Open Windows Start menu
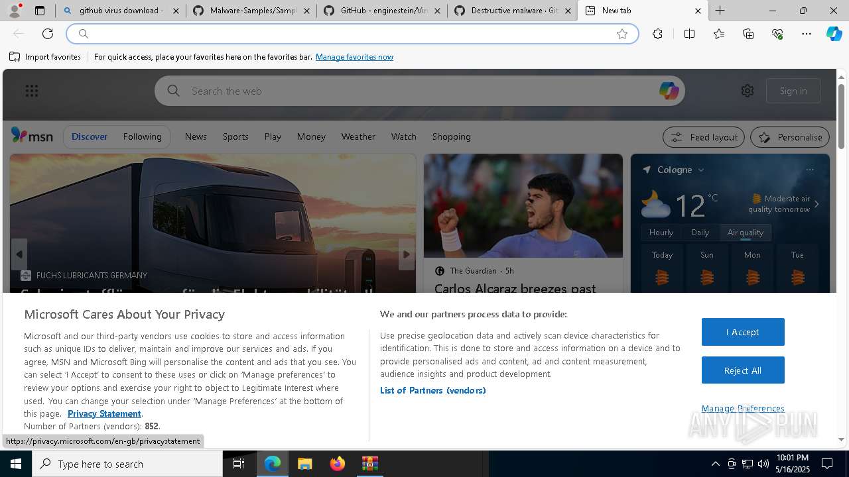Screen dimensions: 849x477 coord(16,464)
